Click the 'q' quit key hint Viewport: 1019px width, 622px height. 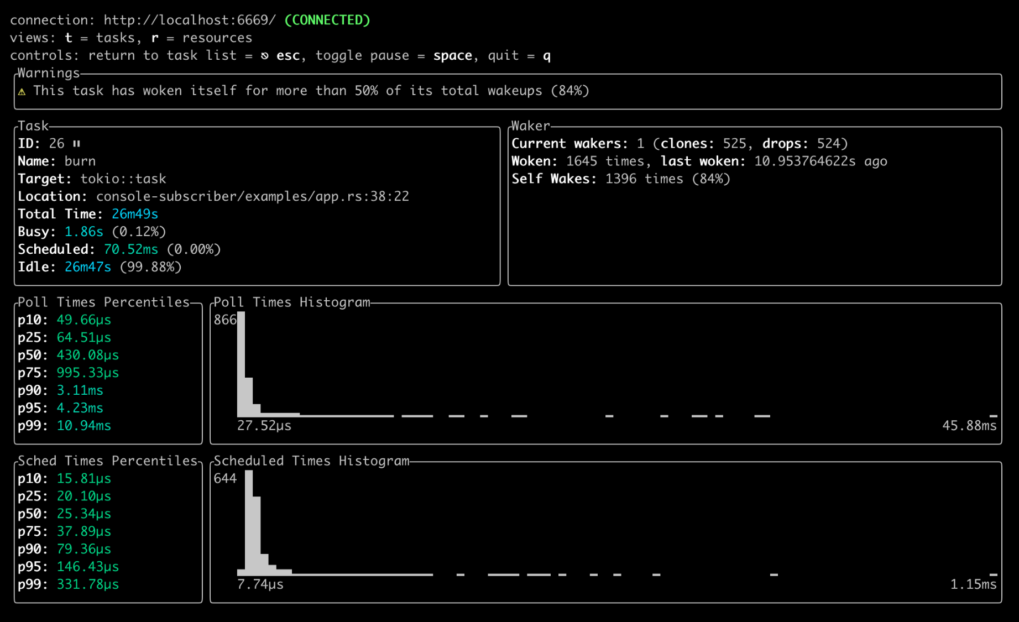click(x=547, y=55)
